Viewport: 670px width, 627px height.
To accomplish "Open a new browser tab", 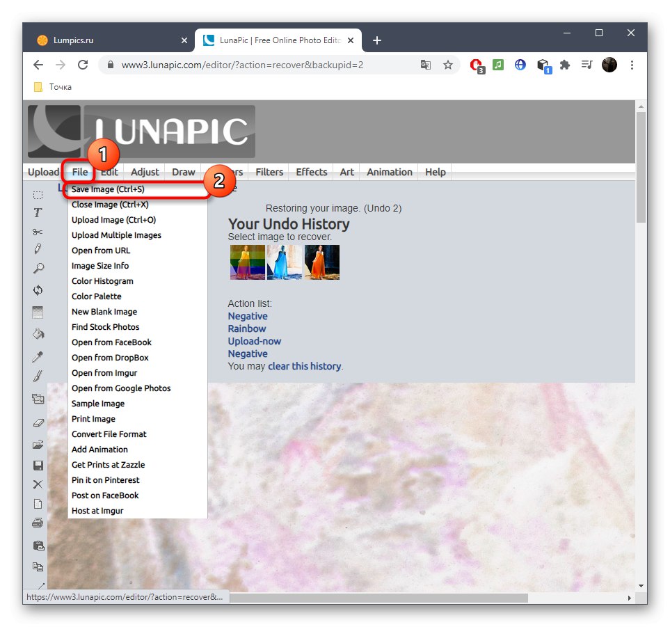I will (377, 40).
